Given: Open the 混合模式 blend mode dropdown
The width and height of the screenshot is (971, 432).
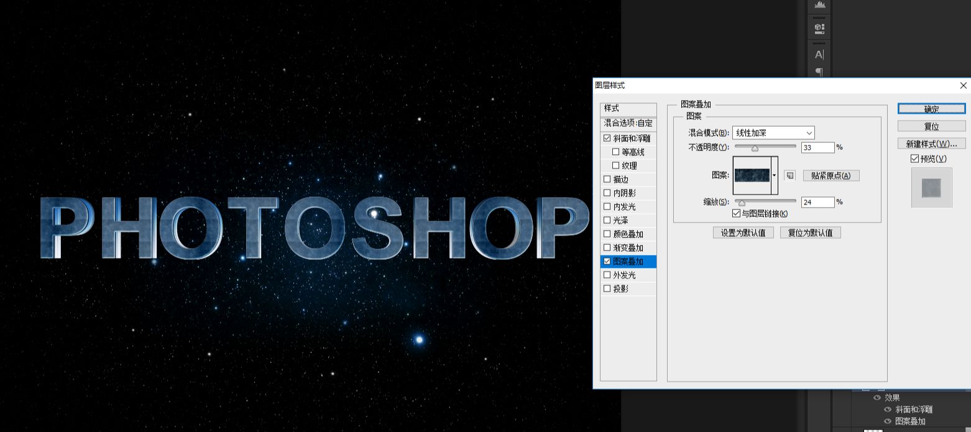Looking at the screenshot, I should [x=773, y=133].
